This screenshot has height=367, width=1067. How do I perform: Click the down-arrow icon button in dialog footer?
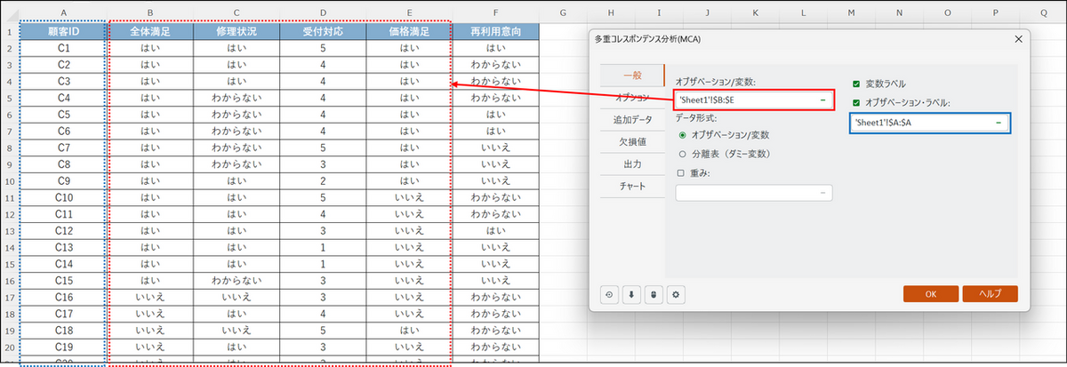633,294
